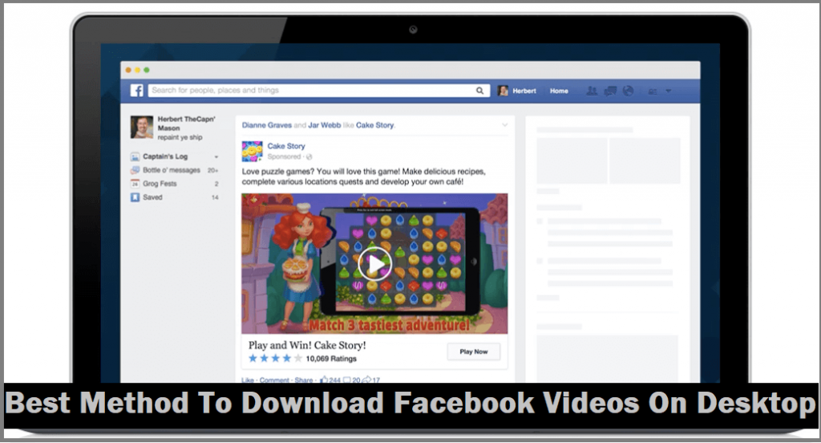This screenshot has width=821, height=443.
Task: Open the account menu dropdown arrow
Action: point(668,91)
